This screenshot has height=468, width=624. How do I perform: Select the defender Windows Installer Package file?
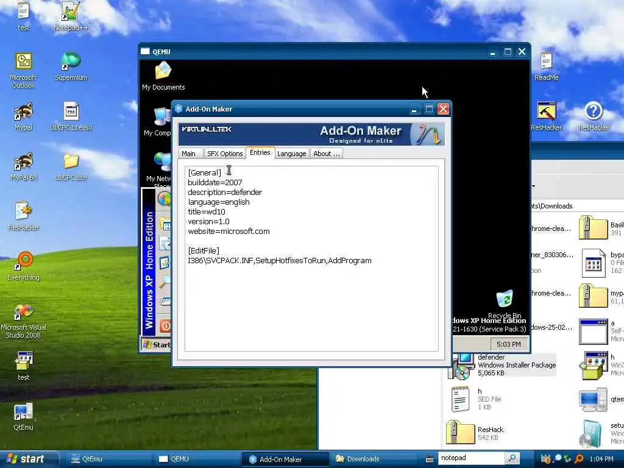tap(502, 366)
